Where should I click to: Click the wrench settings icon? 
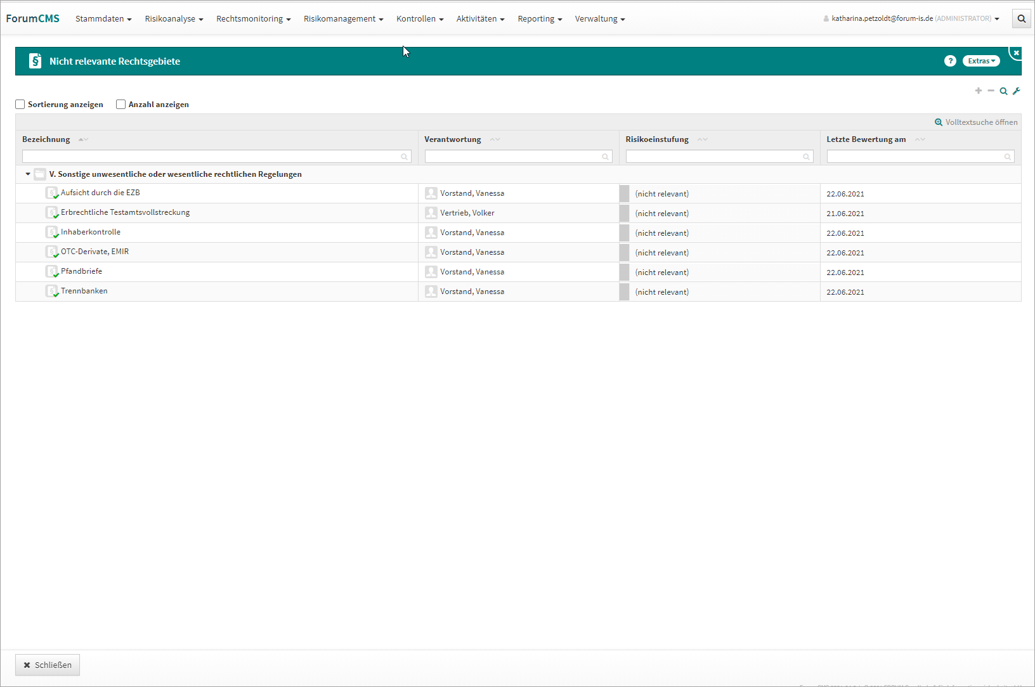[1016, 91]
